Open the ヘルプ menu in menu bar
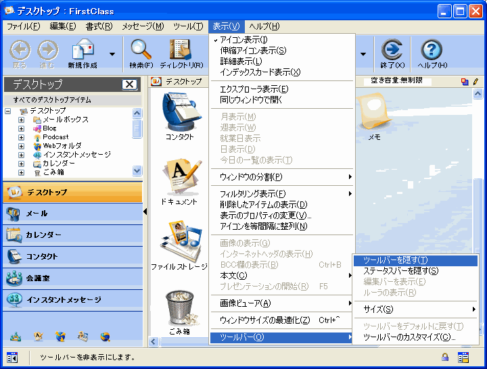The width and height of the screenshot is (487, 369). [x=264, y=26]
